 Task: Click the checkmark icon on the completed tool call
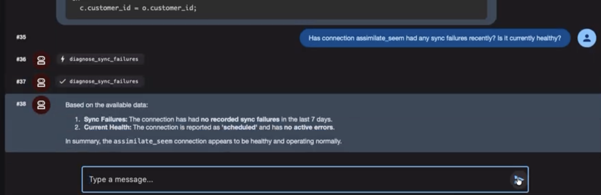[63, 81]
